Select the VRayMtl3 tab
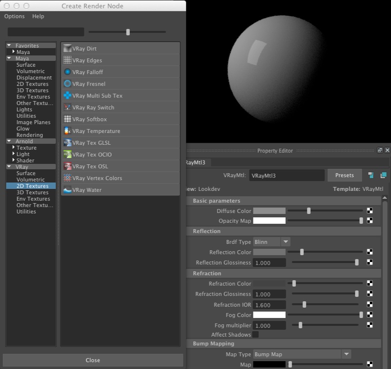 (198, 162)
